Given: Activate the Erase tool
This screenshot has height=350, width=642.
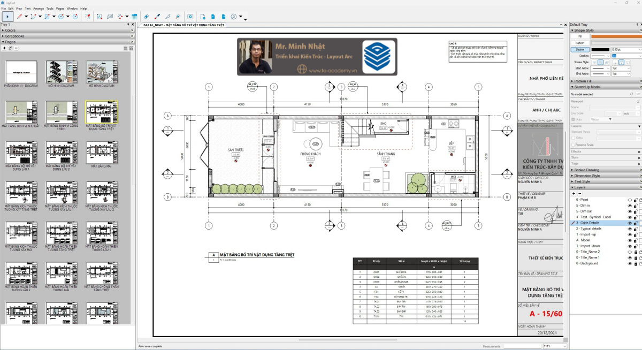Looking at the screenshot, I should pyautogui.click(x=147, y=17).
